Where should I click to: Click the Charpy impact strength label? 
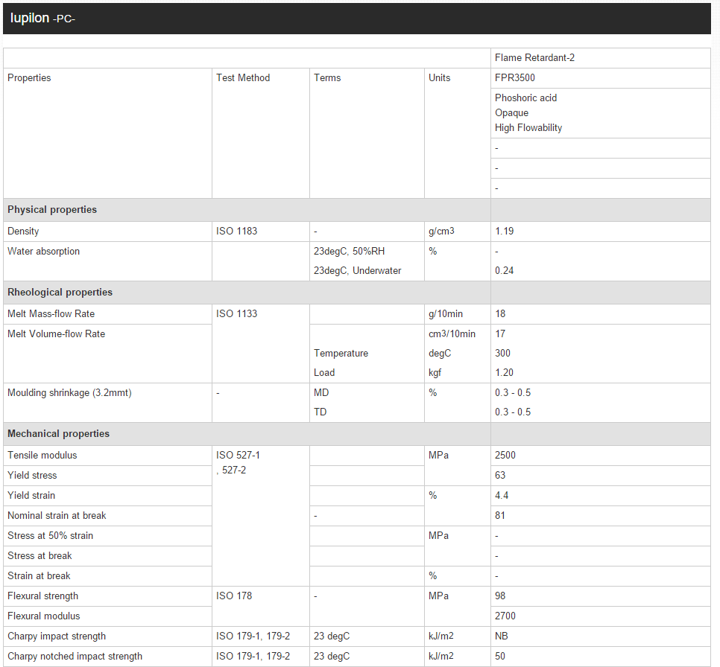[x=57, y=636]
